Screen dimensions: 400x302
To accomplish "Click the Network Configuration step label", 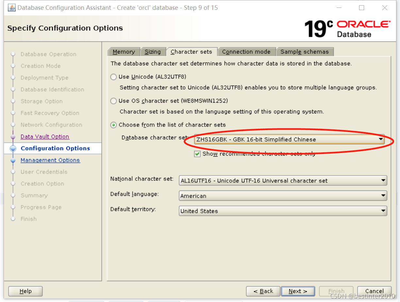I will pos(51,125).
